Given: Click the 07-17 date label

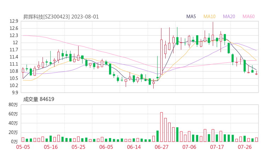Looking at the screenshot, I should (217, 147).
